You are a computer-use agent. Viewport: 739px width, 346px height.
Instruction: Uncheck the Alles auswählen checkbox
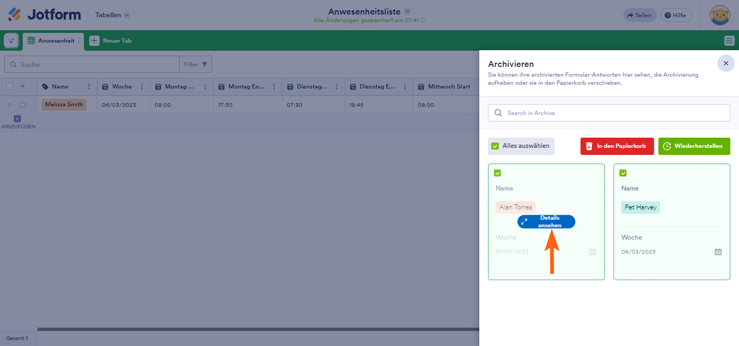495,146
